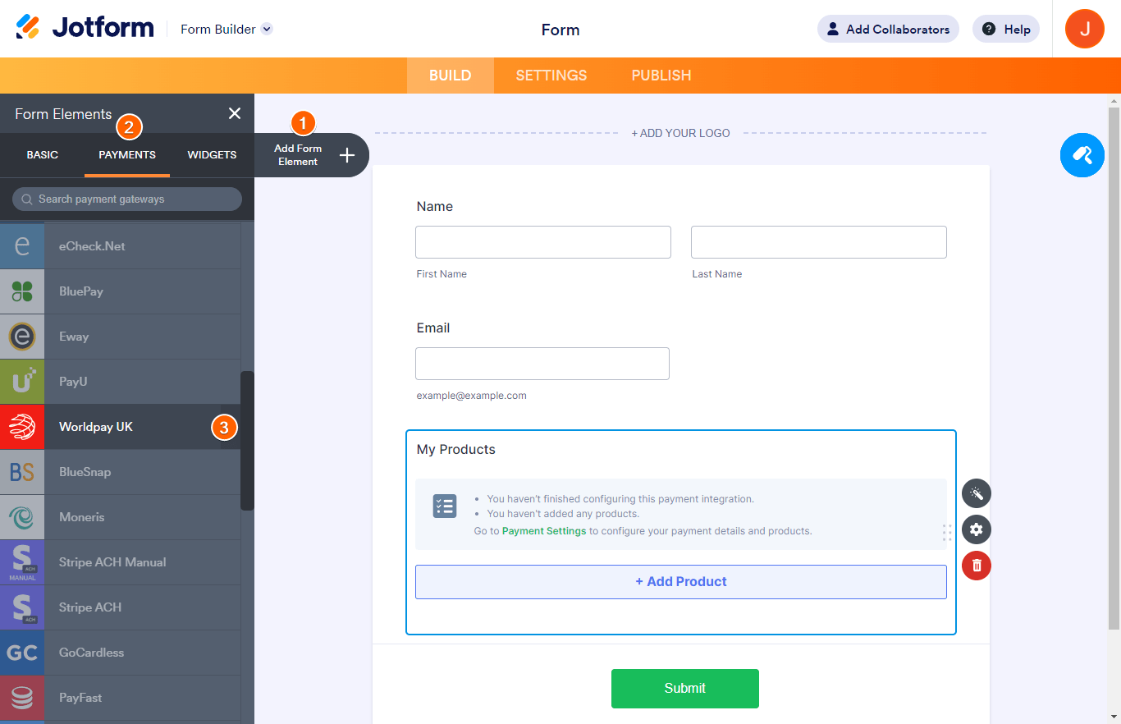This screenshot has width=1121, height=724.
Task: Select the PAYMENTS elements tab
Action: 127,154
